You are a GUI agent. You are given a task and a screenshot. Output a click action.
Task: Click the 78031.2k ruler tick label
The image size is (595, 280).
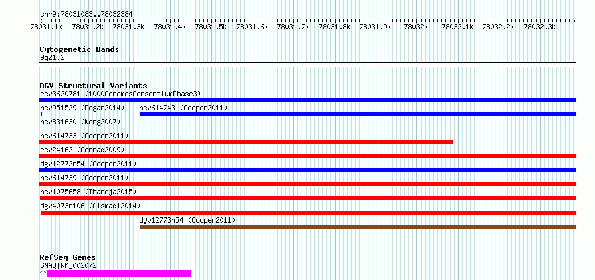tap(88, 27)
